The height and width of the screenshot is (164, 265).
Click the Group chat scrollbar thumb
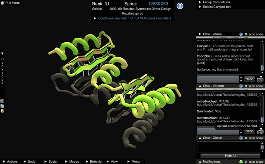click(x=262, y=68)
